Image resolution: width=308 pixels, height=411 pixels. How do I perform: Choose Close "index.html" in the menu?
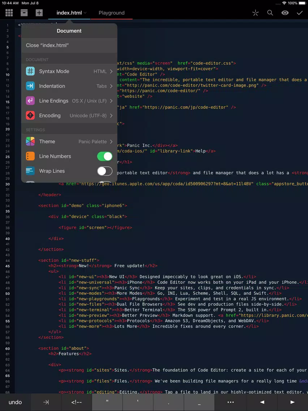click(69, 45)
